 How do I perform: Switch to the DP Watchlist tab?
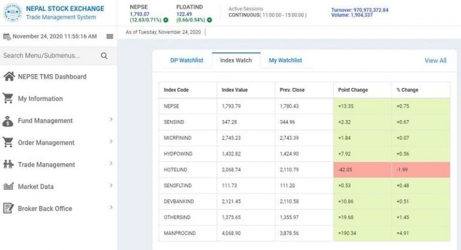pyautogui.click(x=187, y=60)
